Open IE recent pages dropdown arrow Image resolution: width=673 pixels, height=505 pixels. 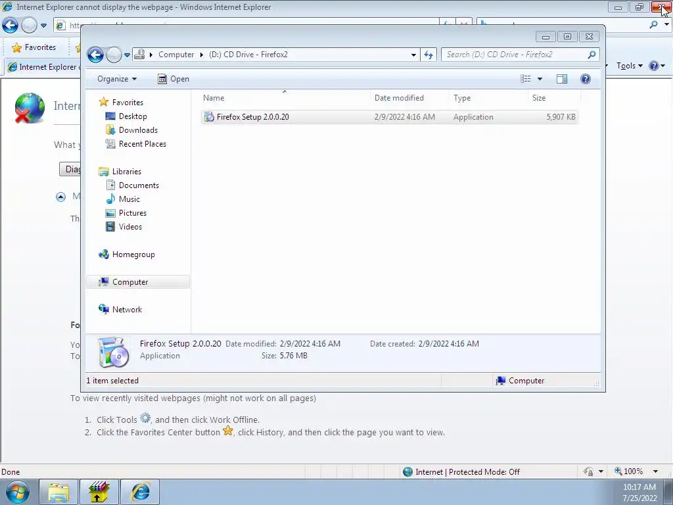pyautogui.click(x=43, y=26)
